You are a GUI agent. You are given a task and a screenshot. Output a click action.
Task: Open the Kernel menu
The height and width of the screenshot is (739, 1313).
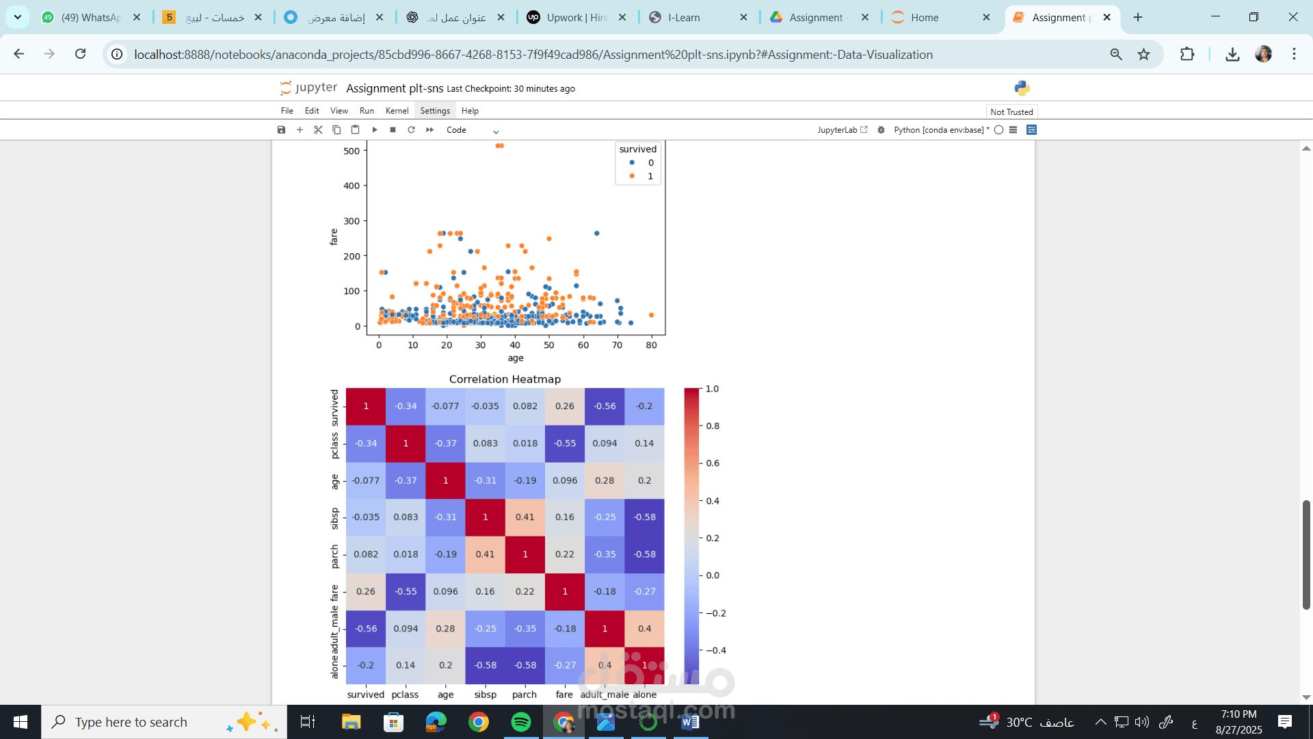(x=397, y=111)
